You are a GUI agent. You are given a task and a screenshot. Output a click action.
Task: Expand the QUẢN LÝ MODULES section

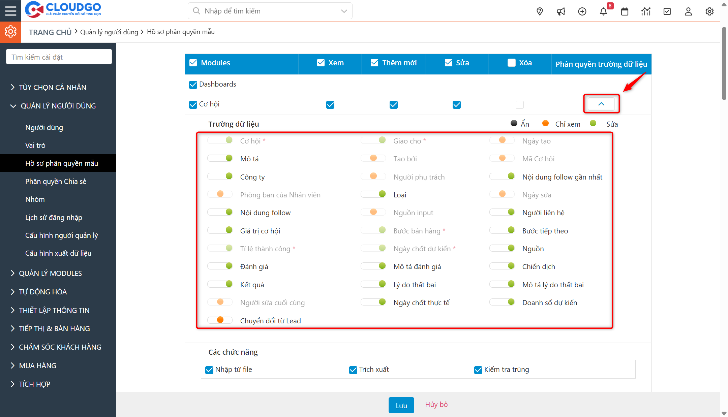pos(50,273)
